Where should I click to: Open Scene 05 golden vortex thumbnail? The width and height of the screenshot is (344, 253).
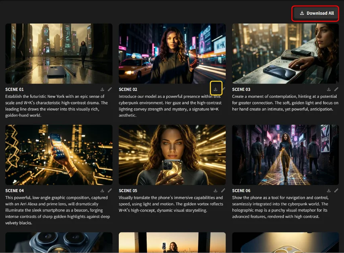(x=172, y=155)
